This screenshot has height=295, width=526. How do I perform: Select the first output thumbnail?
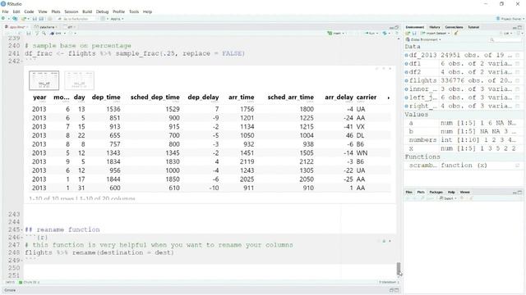[44, 80]
